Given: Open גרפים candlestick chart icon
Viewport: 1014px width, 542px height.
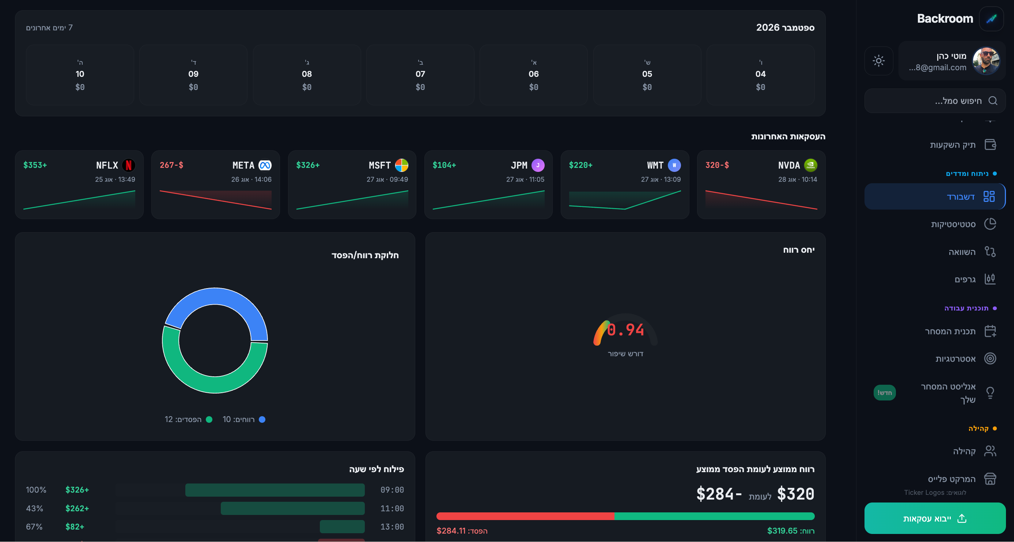Looking at the screenshot, I should pyautogui.click(x=990, y=279).
